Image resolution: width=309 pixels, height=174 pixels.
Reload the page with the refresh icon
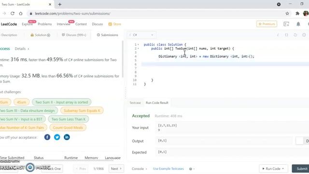(13, 14)
